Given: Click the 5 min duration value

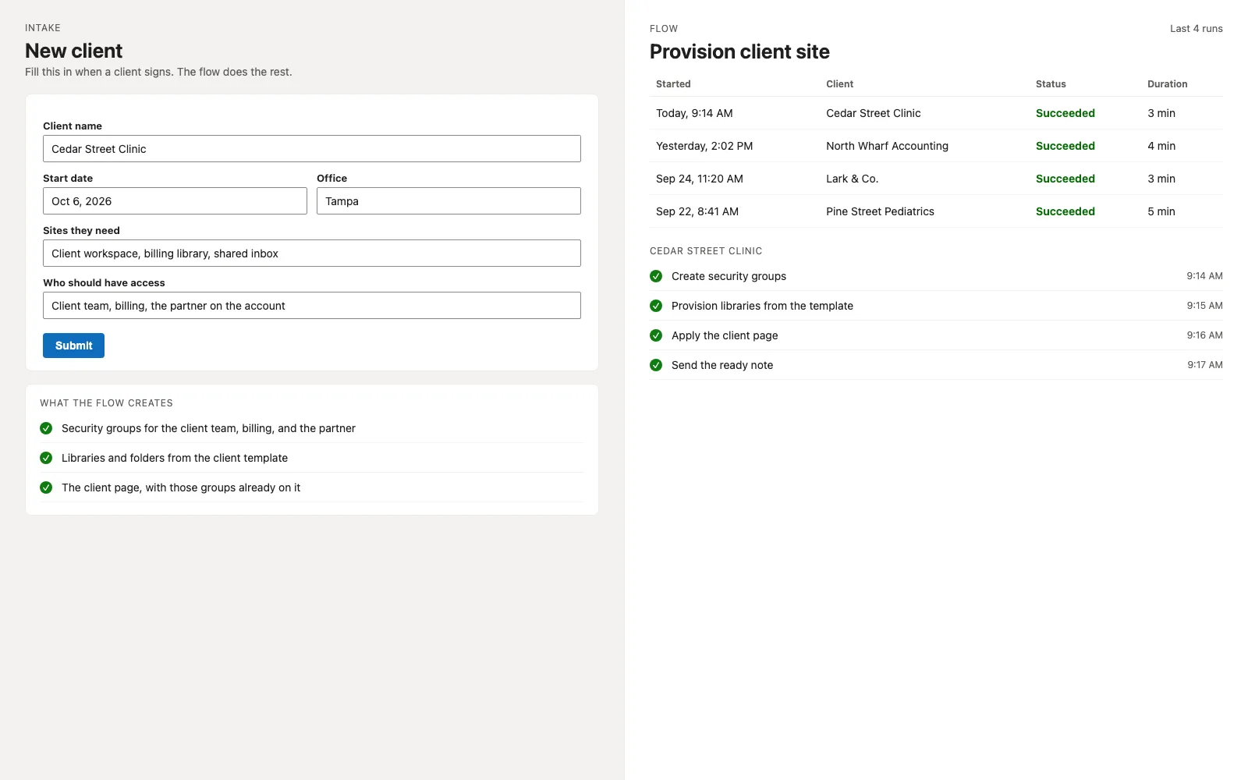Looking at the screenshot, I should pos(1161,211).
